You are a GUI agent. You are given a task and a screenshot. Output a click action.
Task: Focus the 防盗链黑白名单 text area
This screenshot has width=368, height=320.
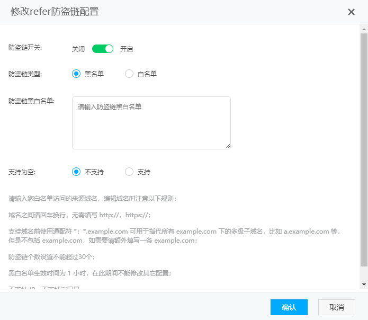click(x=151, y=123)
